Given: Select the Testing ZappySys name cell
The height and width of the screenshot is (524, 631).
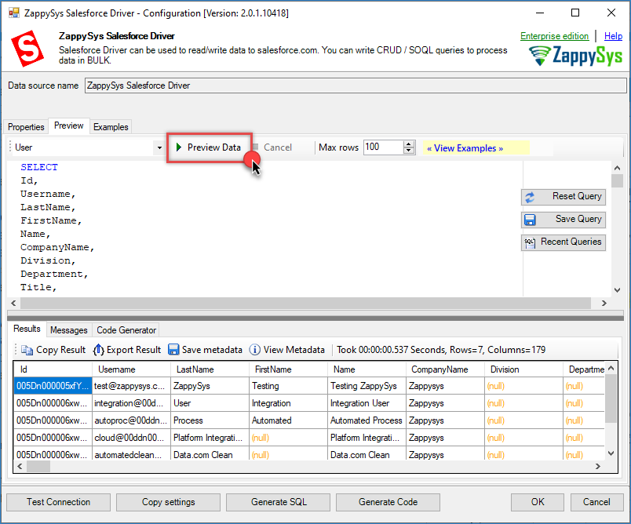Looking at the screenshot, I should (x=367, y=386).
